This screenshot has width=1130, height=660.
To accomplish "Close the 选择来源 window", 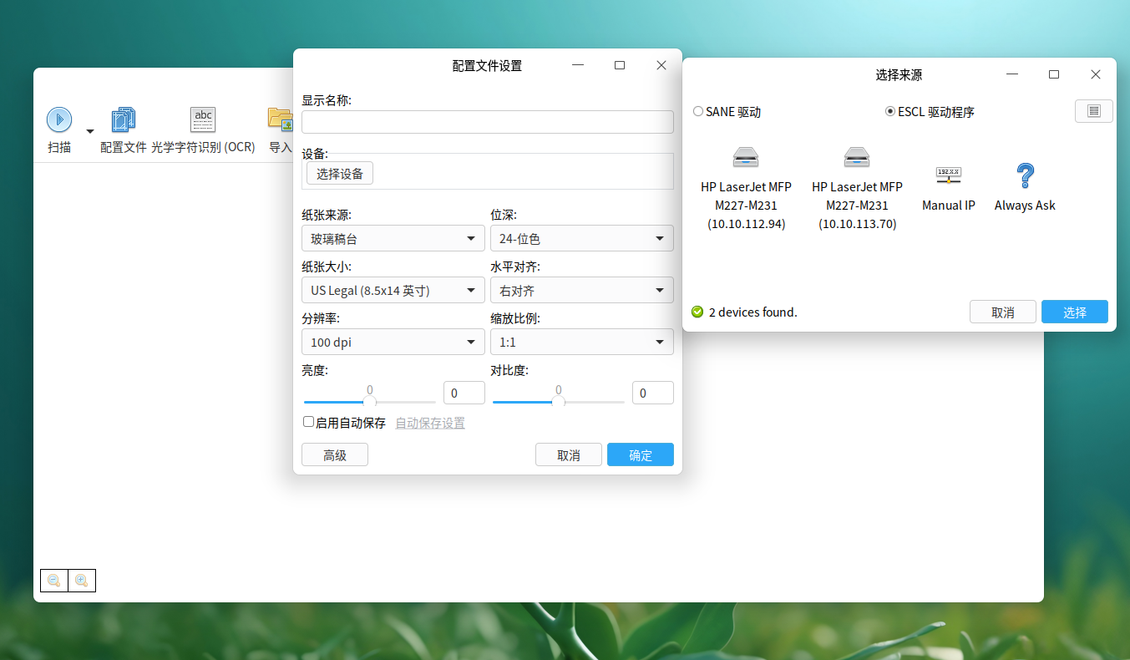I will [1096, 74].
